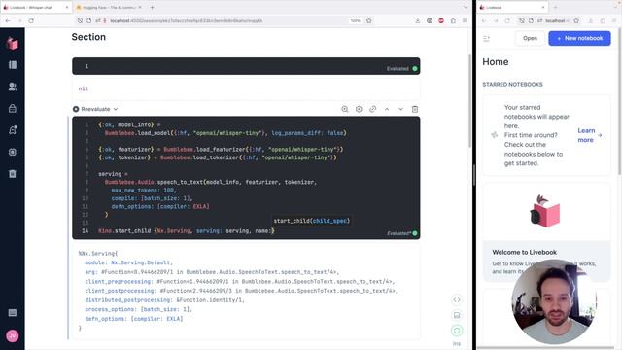The height and width of the screenshot is (350, 622).
Task: Click the Reevaluate button on the cell
Action: pyautogui.click(x=91, y=109)
